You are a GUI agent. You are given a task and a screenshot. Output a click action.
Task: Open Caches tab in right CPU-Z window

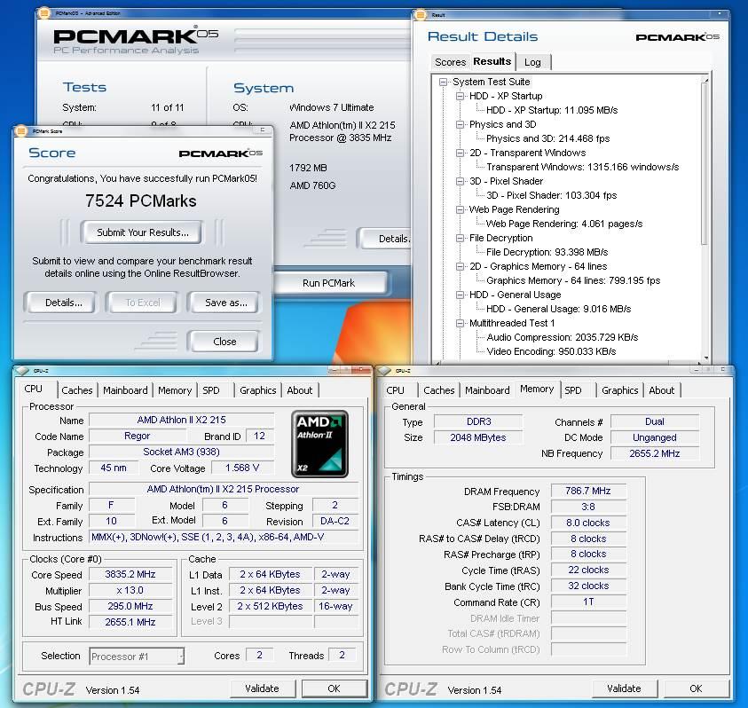pos(439,390)
